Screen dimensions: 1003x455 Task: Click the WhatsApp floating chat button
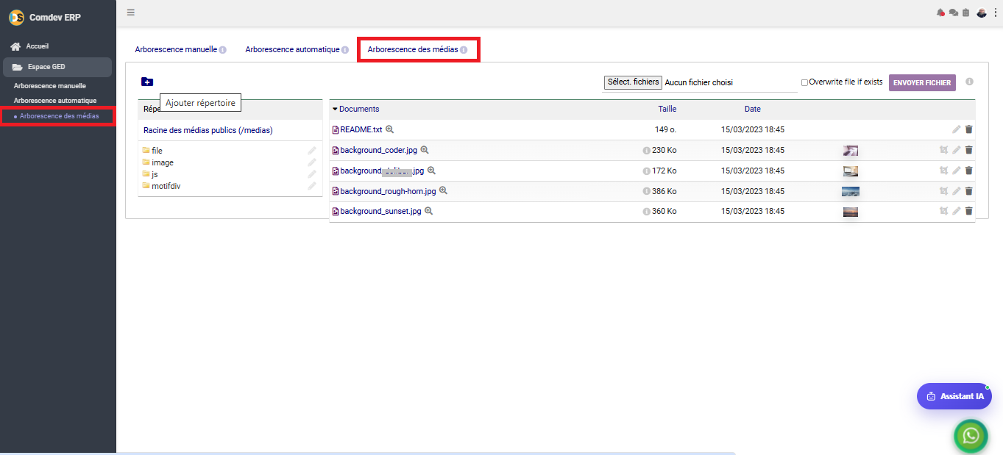pos(971,436)
